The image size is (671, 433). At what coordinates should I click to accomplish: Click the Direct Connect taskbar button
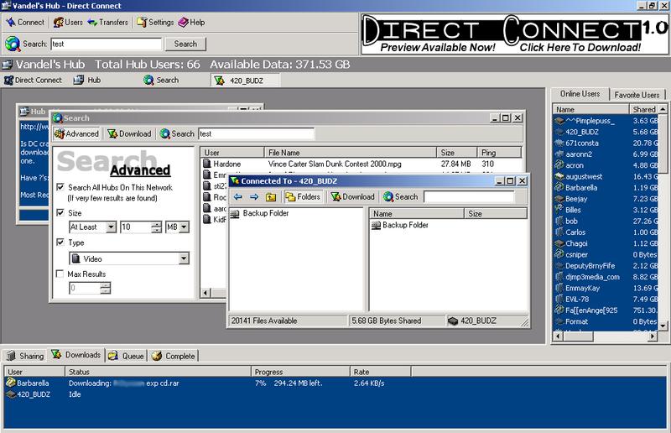pos(33,80)
